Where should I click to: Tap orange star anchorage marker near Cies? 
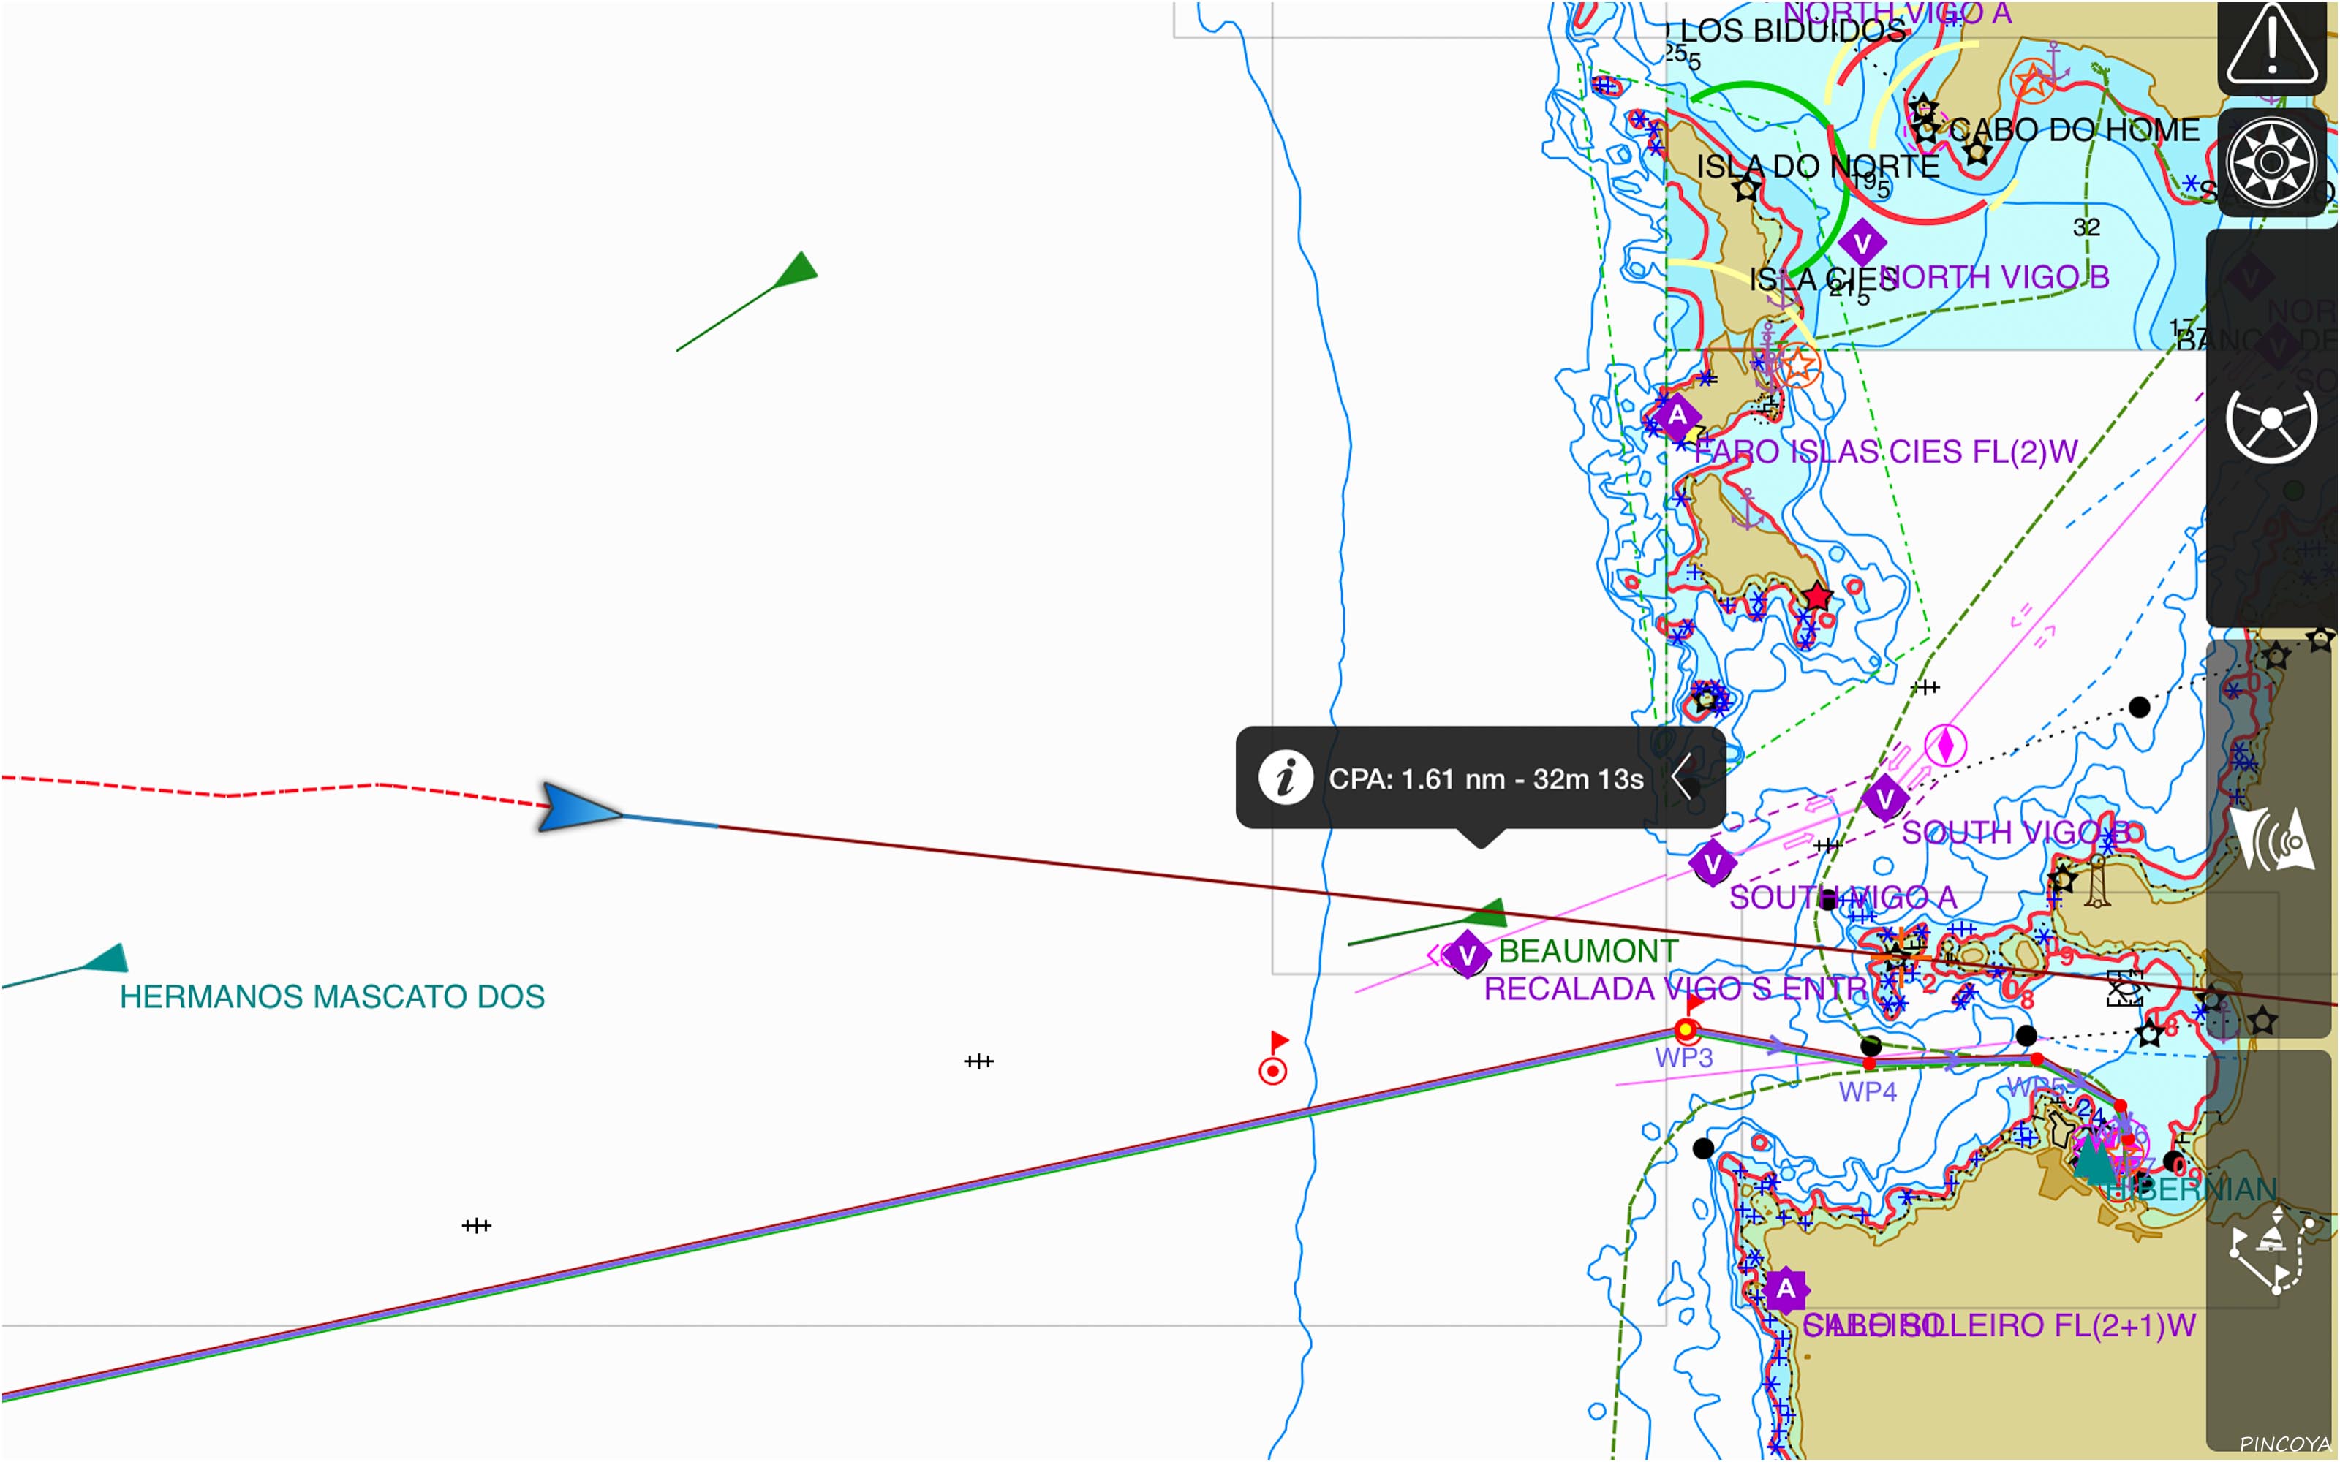(x=1797, y=365)
